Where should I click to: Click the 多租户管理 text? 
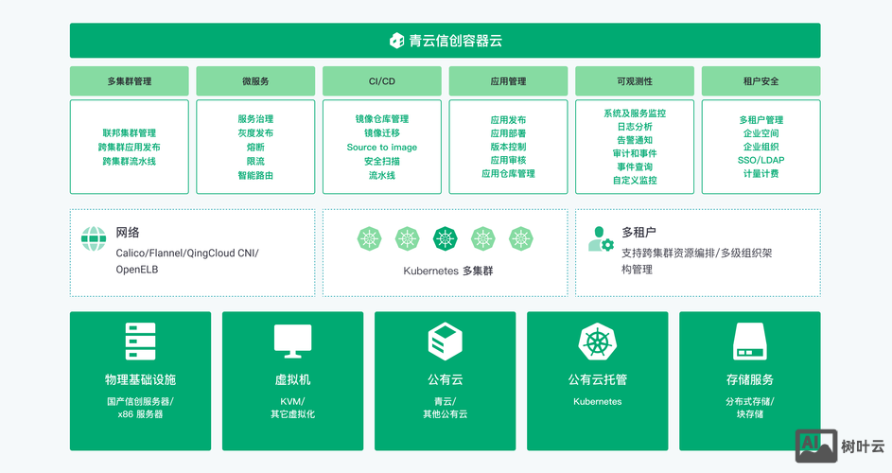761,119
